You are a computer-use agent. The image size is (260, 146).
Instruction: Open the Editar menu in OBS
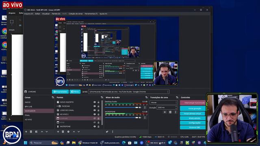point(37,14)
